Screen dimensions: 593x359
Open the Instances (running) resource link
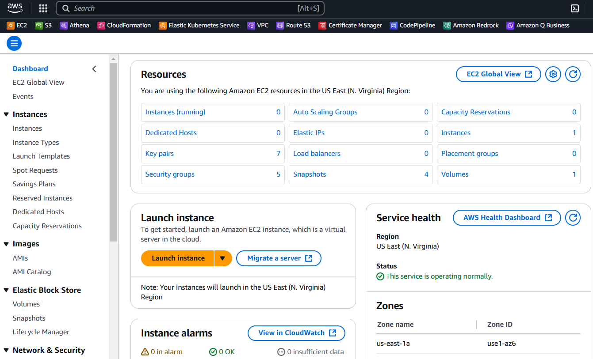pos(175,112)
